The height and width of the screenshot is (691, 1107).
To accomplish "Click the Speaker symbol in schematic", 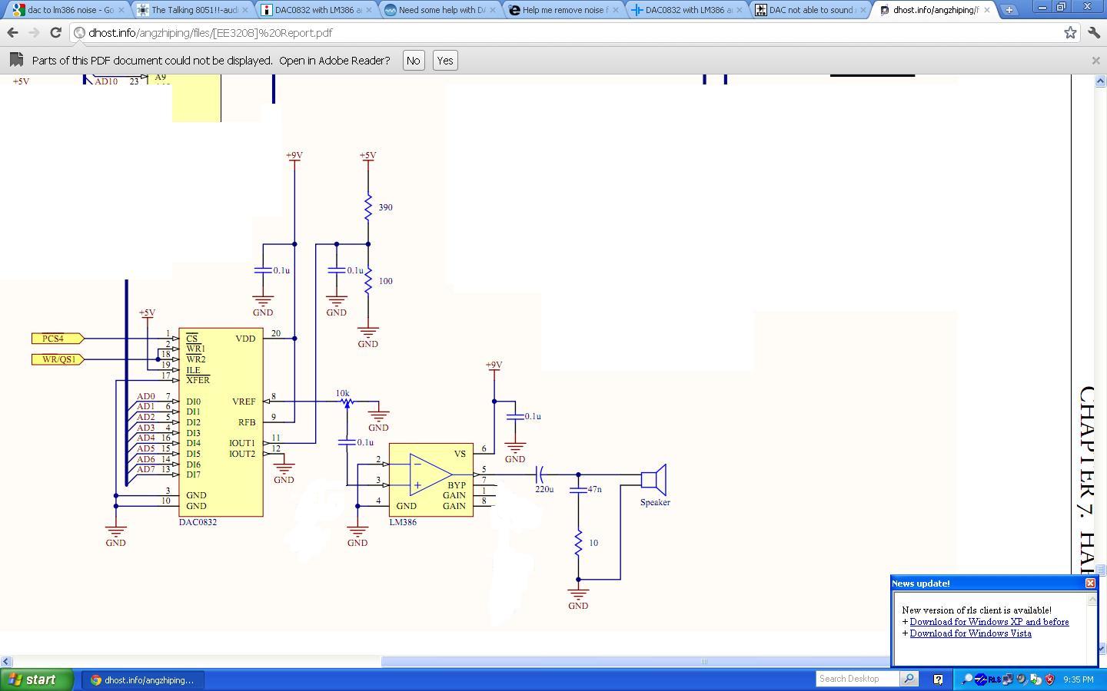I will [654, 481].
